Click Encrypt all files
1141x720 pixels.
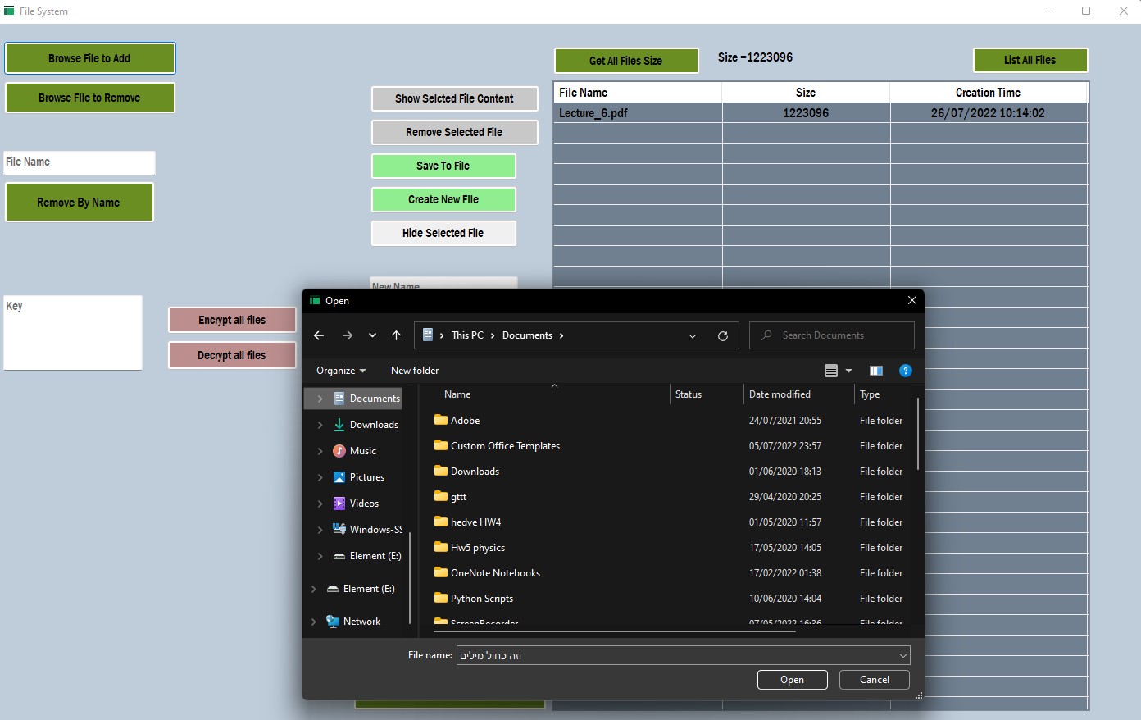[x=232, y=320]
